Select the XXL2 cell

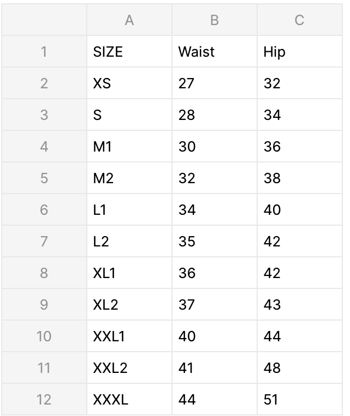point(129,368)
